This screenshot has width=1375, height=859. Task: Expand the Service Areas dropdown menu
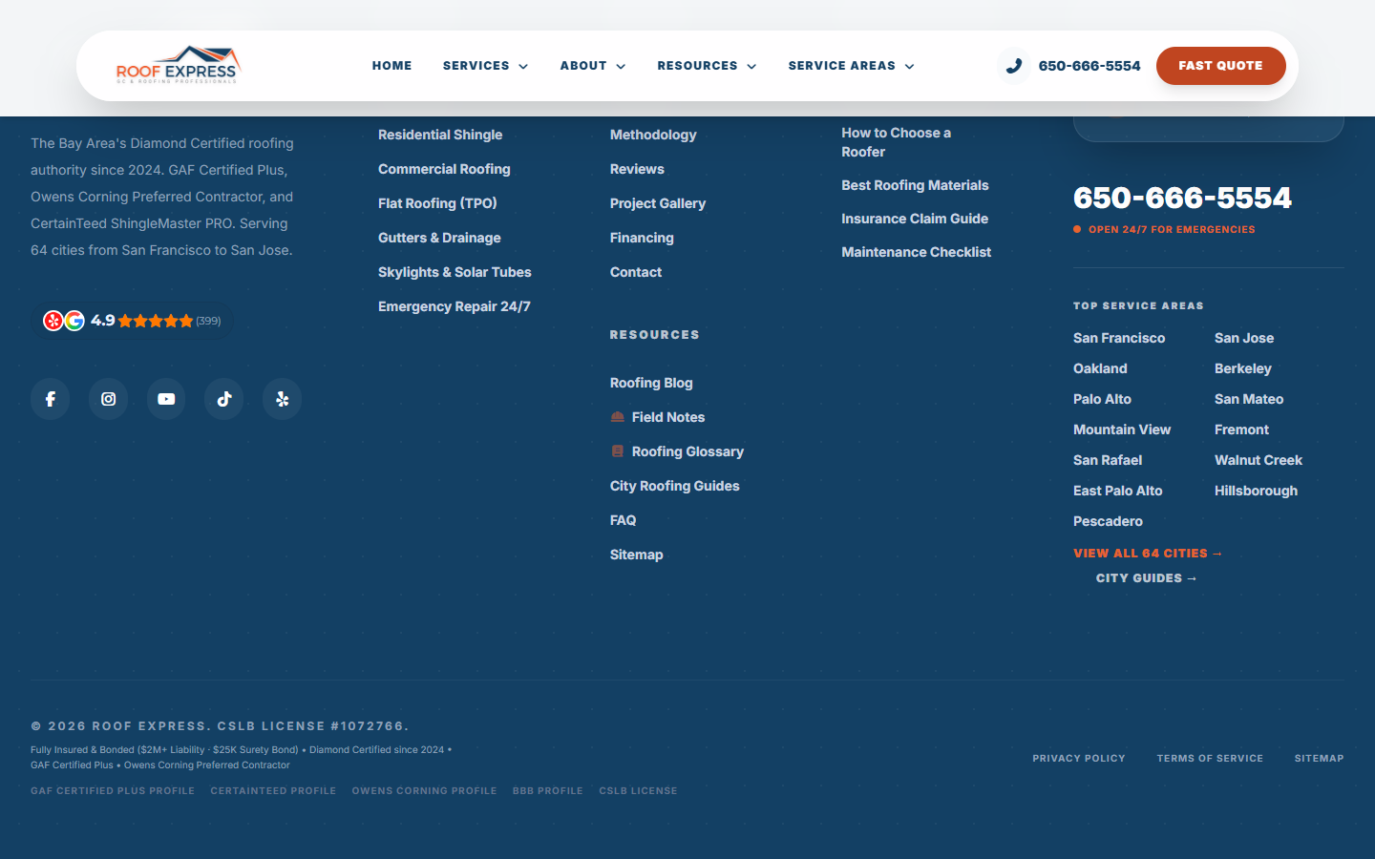(x=851, y=66)
